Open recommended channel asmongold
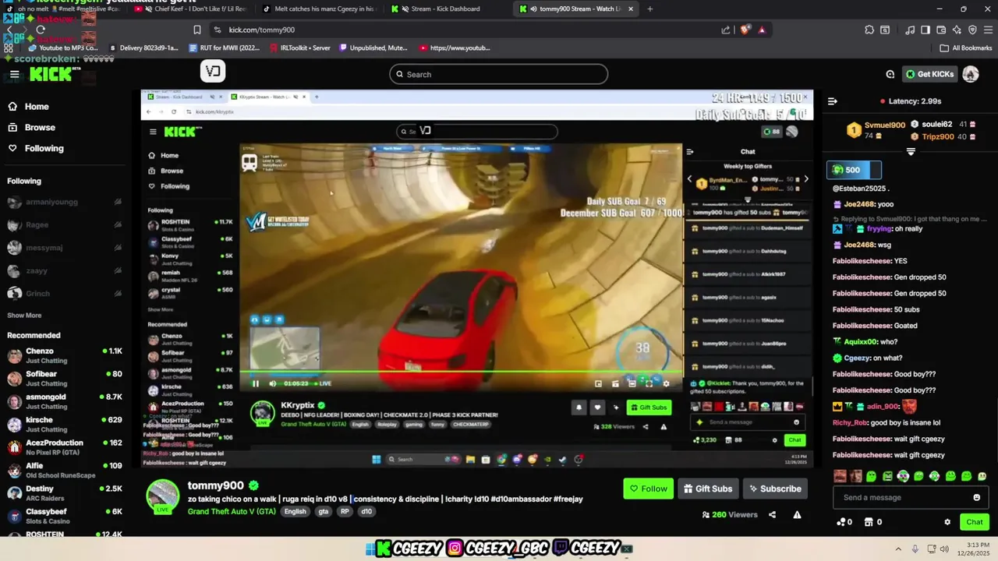This screenshot has width=998, height=561. [x=65, y=401]
